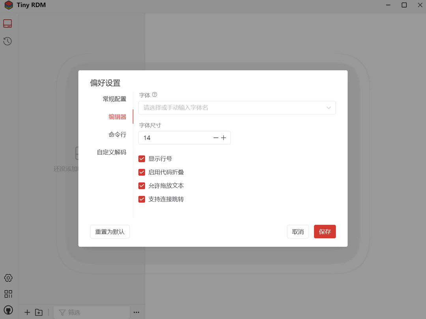Toggle the 允许拖放文本 setting
The height and width of the screenshot is (319, 426).
click(142, 186)
